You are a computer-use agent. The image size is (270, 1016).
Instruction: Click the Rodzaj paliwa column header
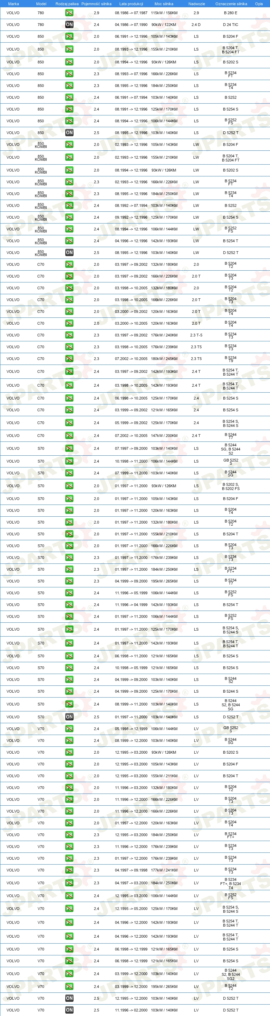click(67, 3)
